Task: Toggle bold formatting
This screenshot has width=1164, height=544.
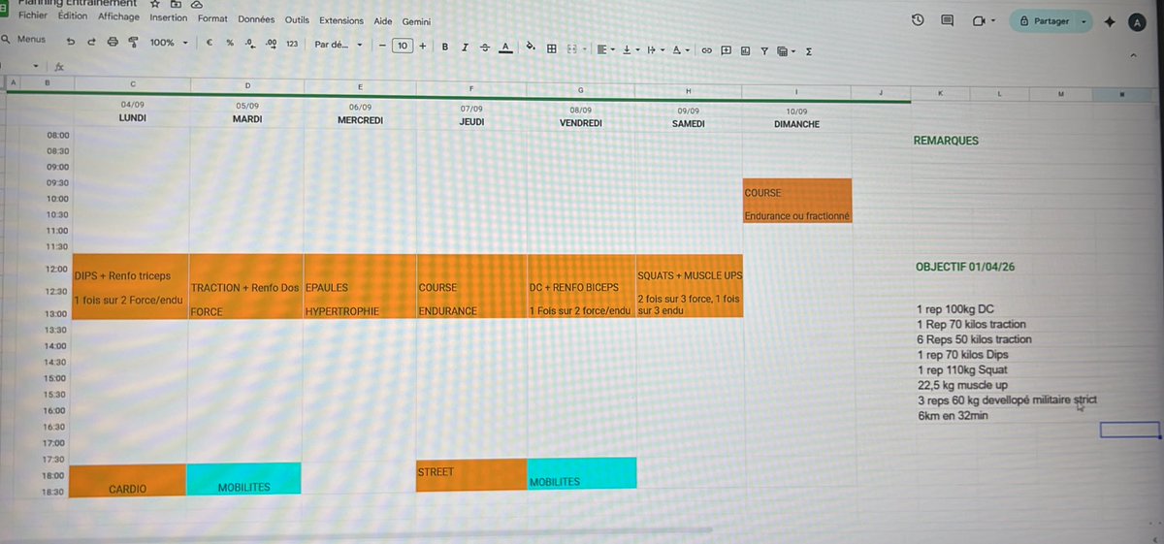Action: pyautogui.click(x=445, y=46)
